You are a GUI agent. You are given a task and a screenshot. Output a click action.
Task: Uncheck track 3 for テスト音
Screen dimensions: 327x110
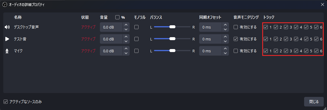(286, 39)
